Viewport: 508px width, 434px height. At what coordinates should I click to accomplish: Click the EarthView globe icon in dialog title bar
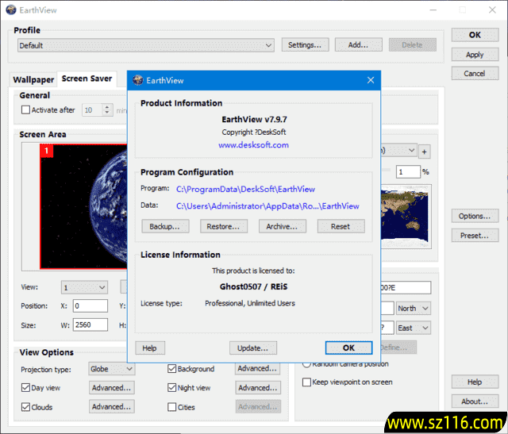click(x=138, y=80)
